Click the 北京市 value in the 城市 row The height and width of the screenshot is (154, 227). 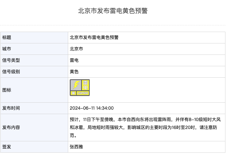pyautogui.click(x=76, y=49)
